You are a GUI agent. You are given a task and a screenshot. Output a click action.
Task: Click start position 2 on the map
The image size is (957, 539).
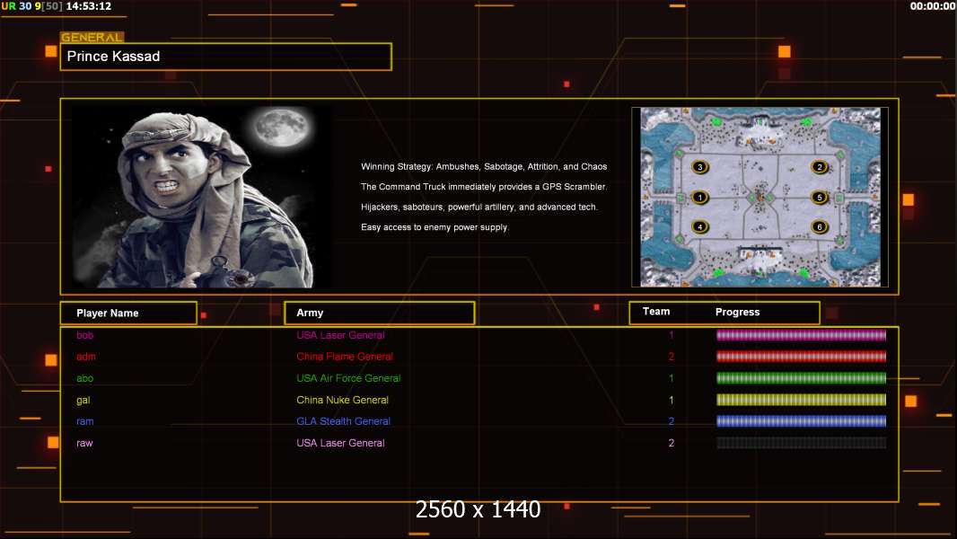(819, 167)
